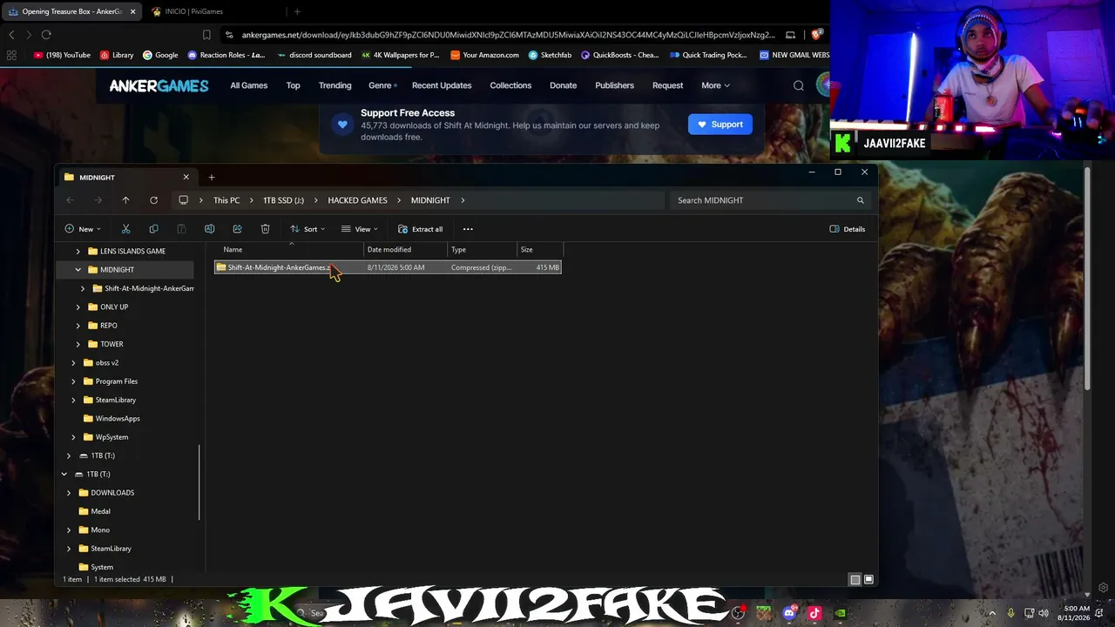Screen dimensions: 1115x627
Task: Click the Rename icon in Explorer toolbar
Action: click(209, 229)
